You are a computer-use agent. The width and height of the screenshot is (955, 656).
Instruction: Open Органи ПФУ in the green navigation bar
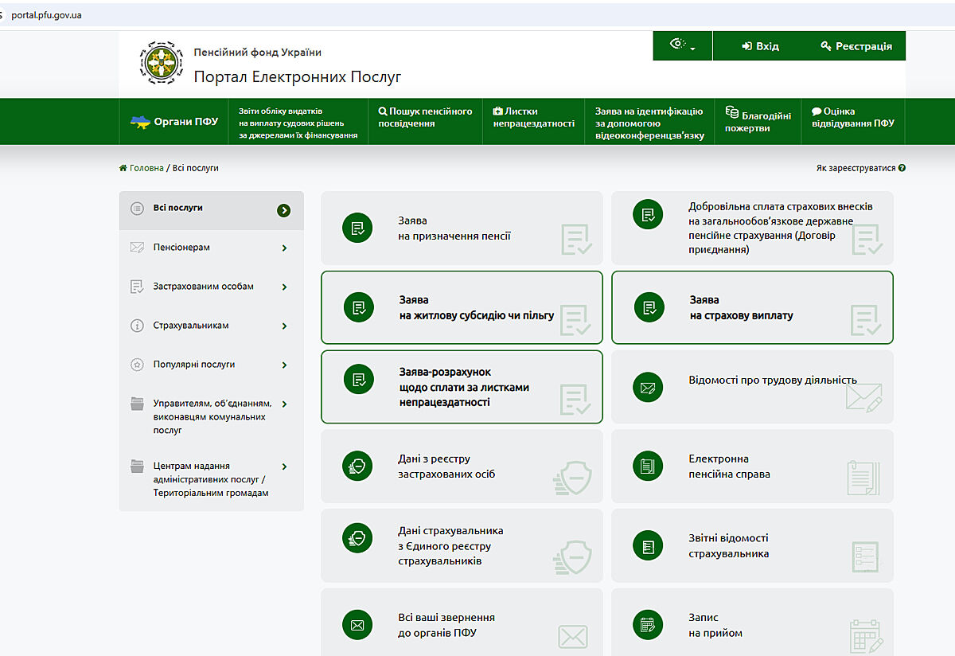pos(174,122)
